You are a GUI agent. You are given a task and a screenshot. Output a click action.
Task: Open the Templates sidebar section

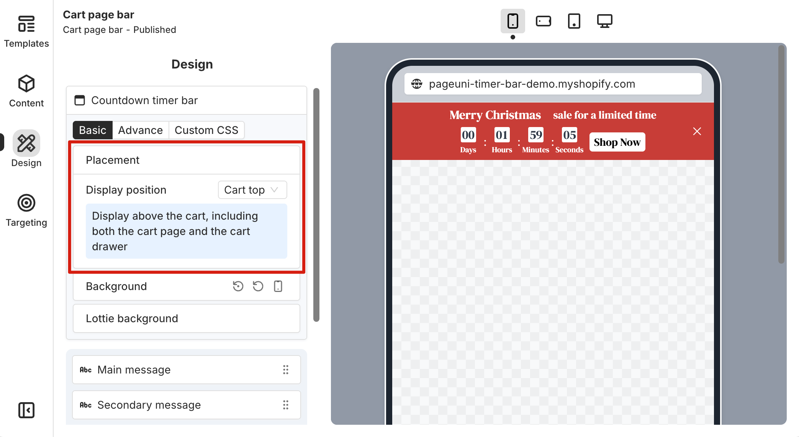(x=26, y=31)
